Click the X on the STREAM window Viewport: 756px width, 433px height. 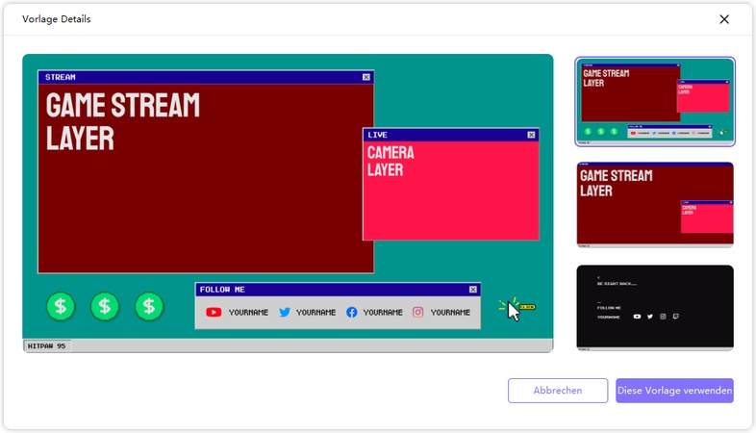pos(366,77)
